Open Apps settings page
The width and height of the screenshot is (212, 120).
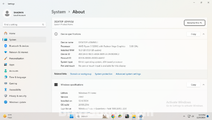(24, 65)
